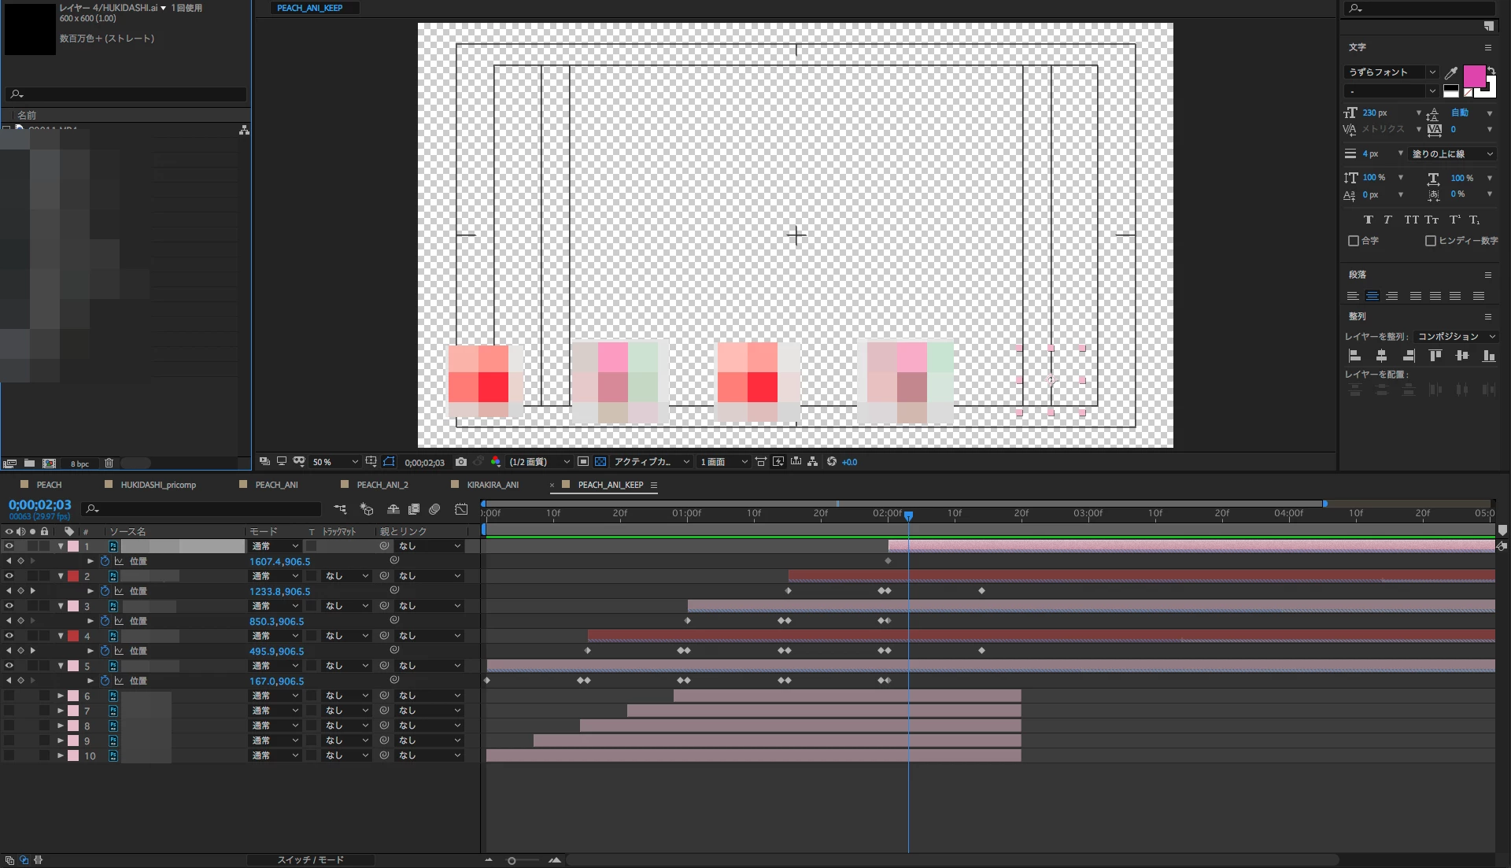Take a snapshot with the camera icon
This screenshot has height=868, width=1511.
coord(461,462)
